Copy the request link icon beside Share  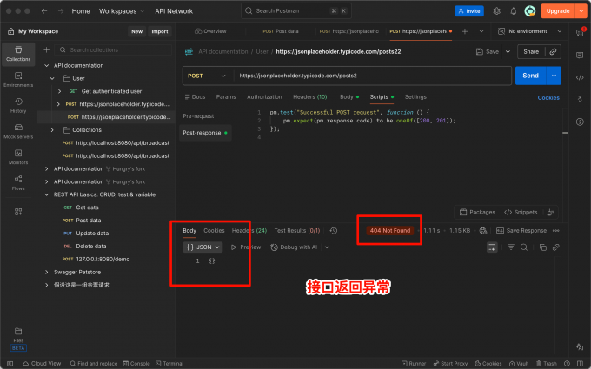553,51
